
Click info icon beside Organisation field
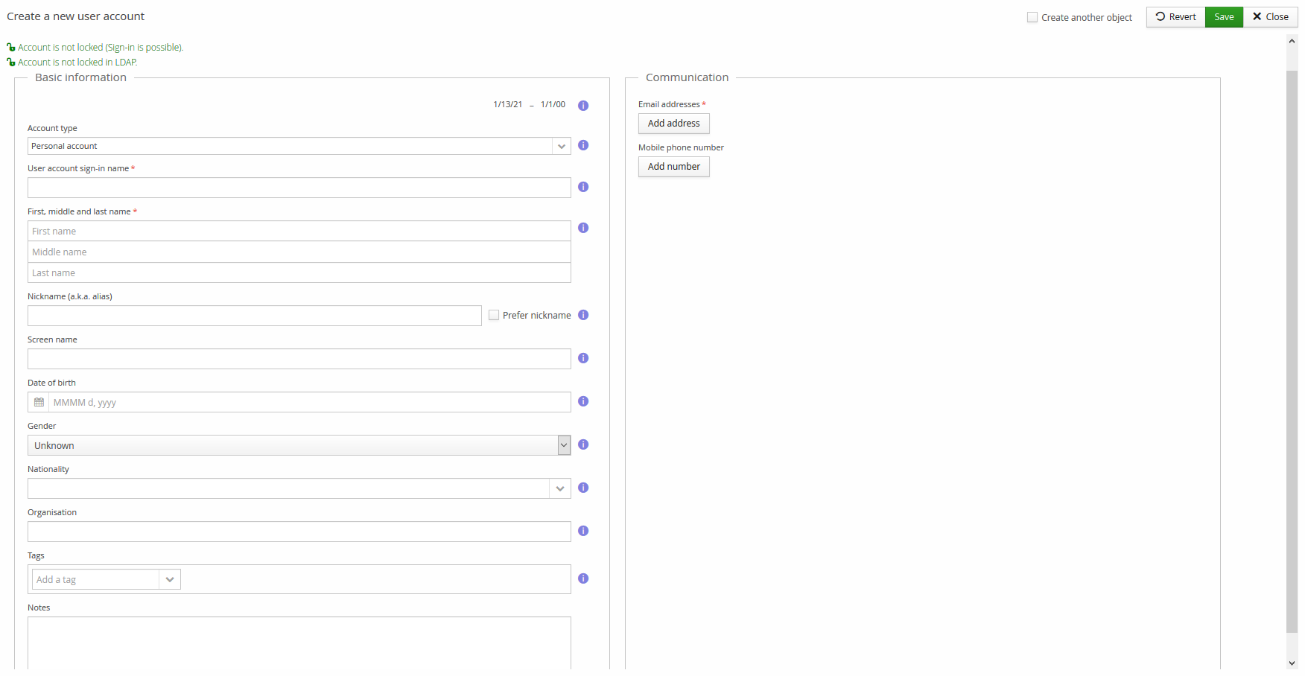coord(583,531)
